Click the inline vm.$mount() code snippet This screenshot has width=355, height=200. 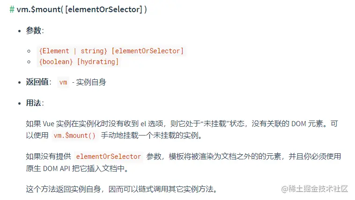tap(74, 136)
